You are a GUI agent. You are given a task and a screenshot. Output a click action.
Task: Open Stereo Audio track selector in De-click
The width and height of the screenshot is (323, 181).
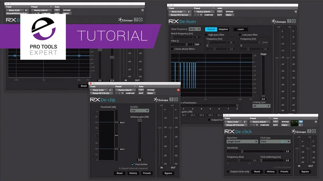234,122
